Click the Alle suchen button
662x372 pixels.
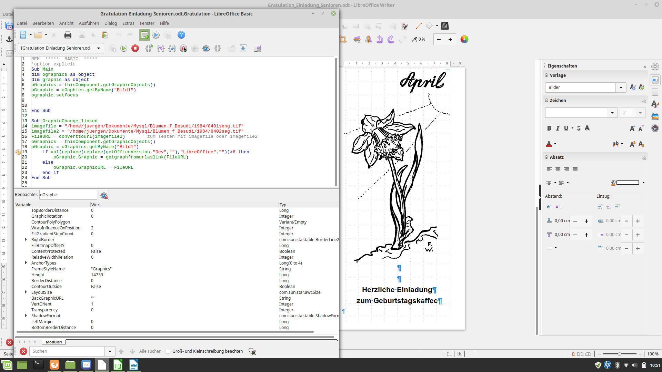pyautogui.click(x=150, y=351)
